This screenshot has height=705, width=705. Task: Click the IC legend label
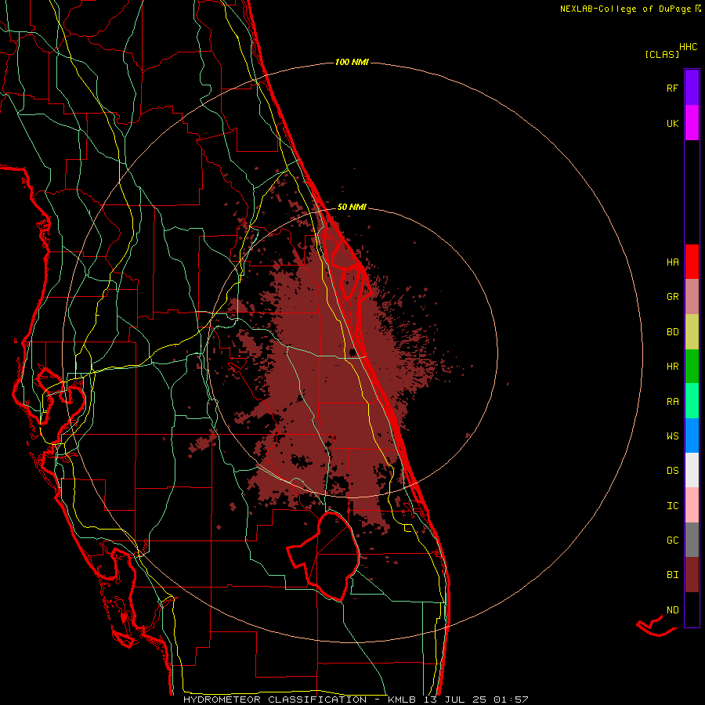672,506
